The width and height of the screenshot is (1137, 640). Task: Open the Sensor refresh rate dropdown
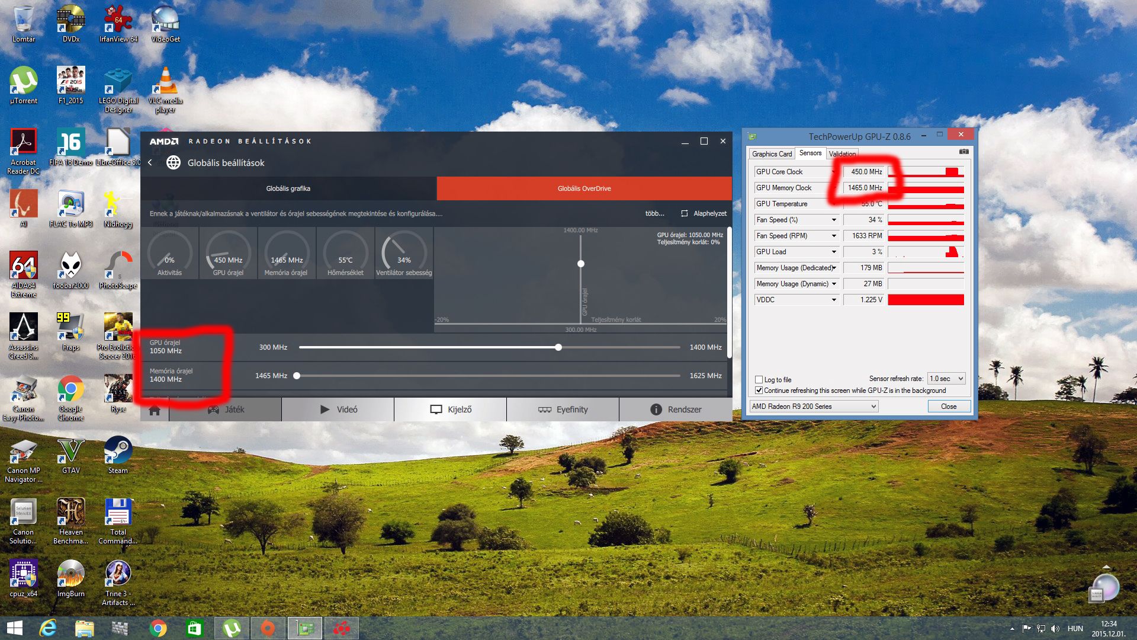[946, 378]
